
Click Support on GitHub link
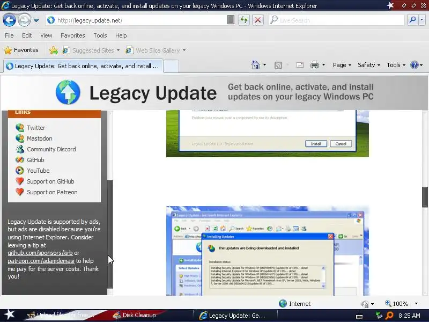click(x=50, y=181)
